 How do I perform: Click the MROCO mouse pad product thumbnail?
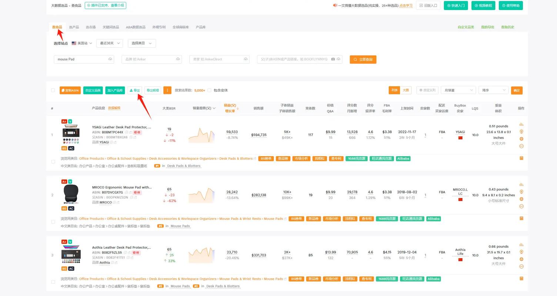point(71,194)
